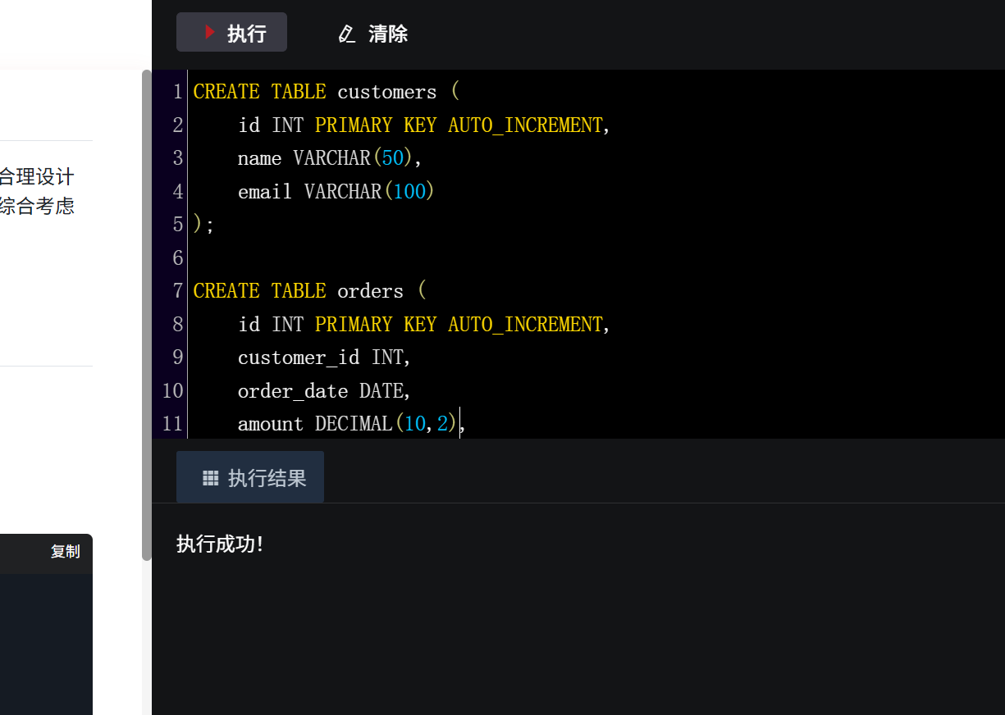
Task: Click the 清除 clear button
Action: 373,34
